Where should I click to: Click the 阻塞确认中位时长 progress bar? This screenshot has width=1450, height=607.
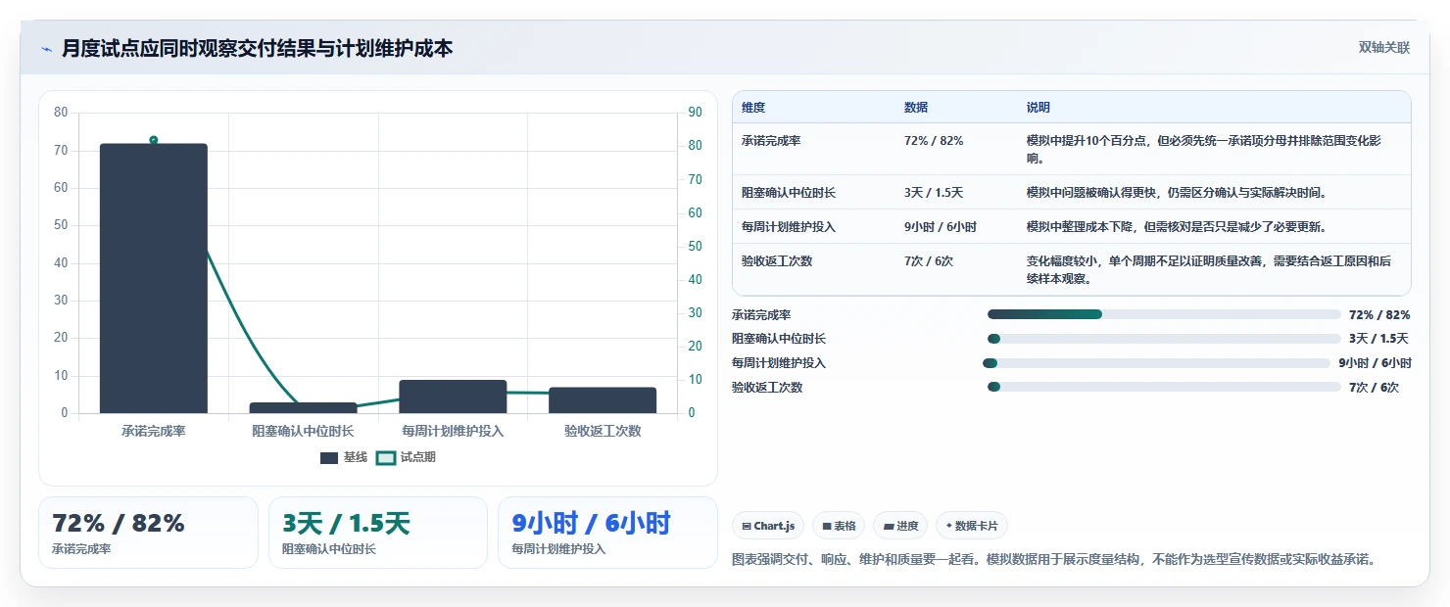(1164, 339)
